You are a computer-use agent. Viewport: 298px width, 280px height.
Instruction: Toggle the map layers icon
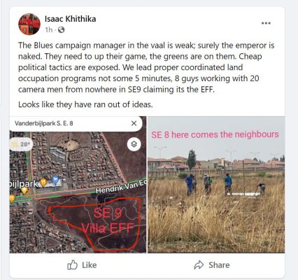134,144
